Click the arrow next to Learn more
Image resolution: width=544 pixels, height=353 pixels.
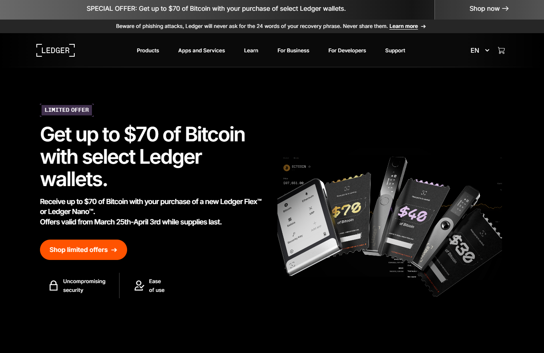click(423, 26)
